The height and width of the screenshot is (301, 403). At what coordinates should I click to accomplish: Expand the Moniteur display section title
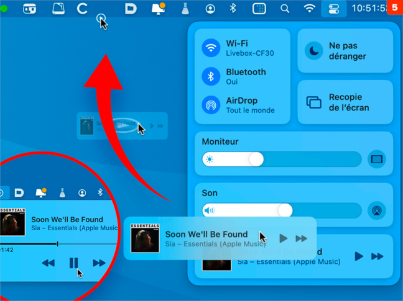point(220,142)
